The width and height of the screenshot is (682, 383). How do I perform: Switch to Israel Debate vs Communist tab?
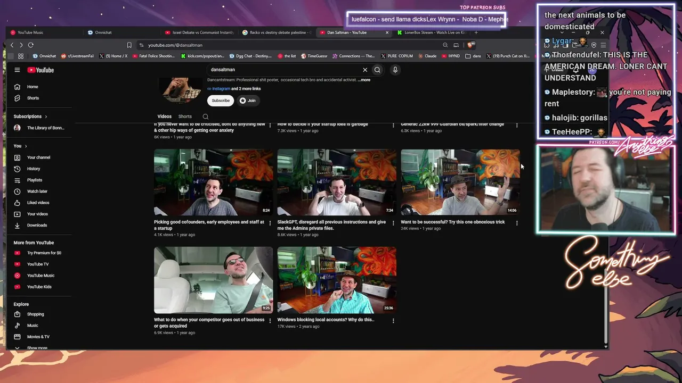(198, 32)
